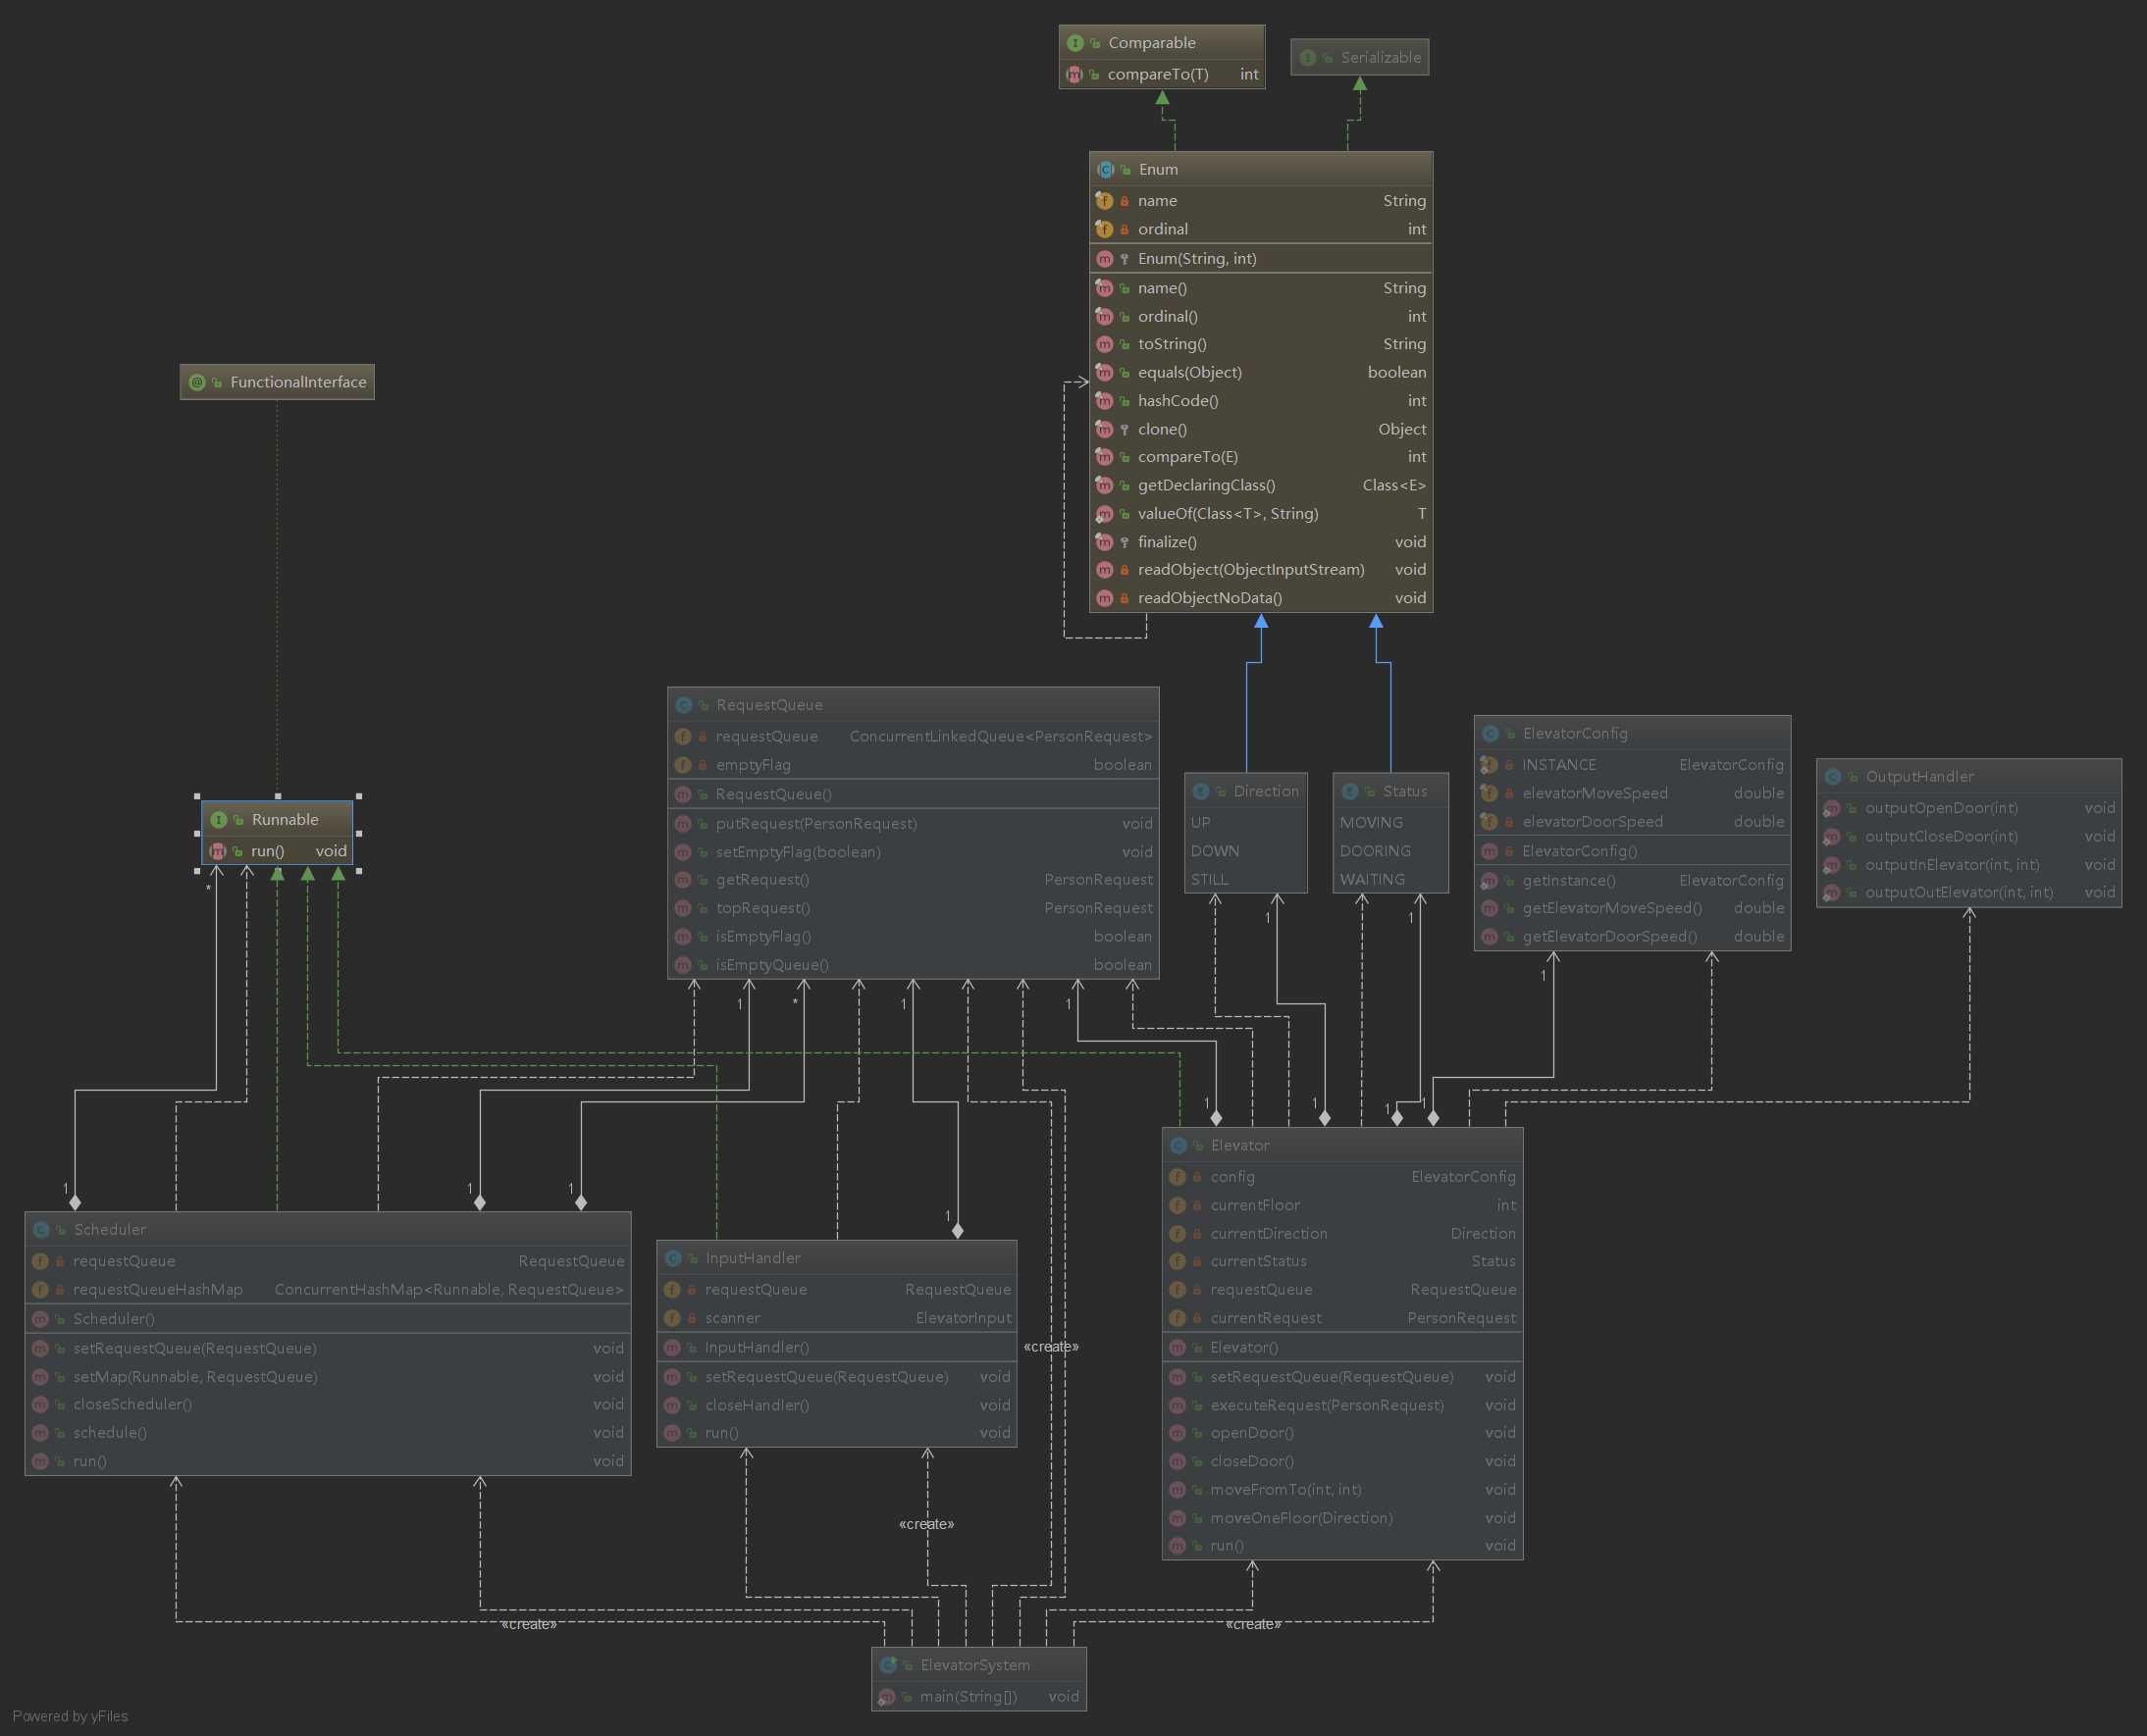The image size is (2147, 1736).
Task: Click the method icon beside main(String[])
Action: [x=886, y=1697]
